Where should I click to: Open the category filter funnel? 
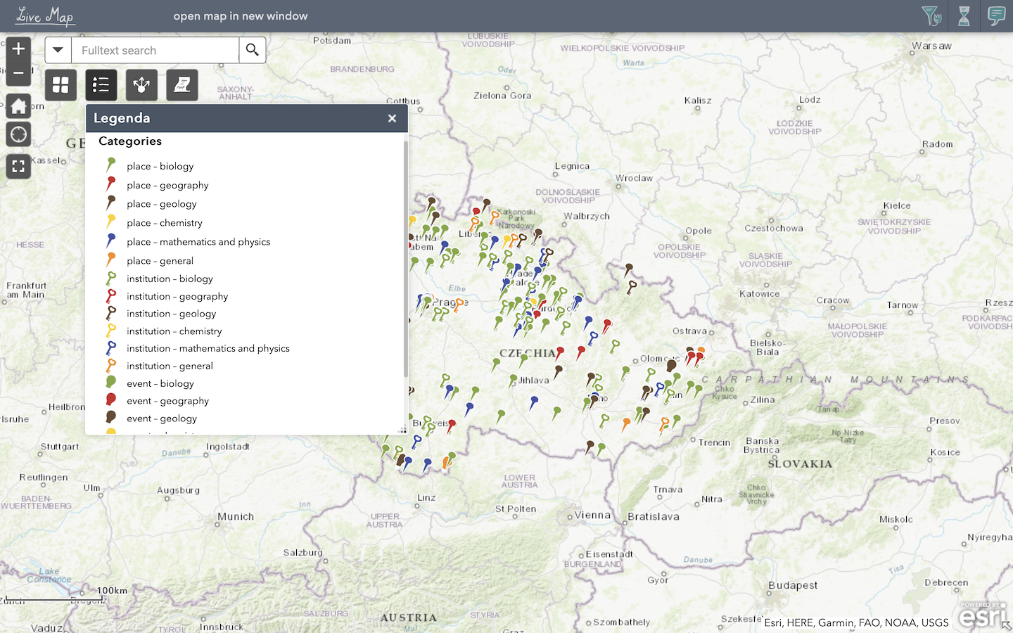[x=931, y=15]
